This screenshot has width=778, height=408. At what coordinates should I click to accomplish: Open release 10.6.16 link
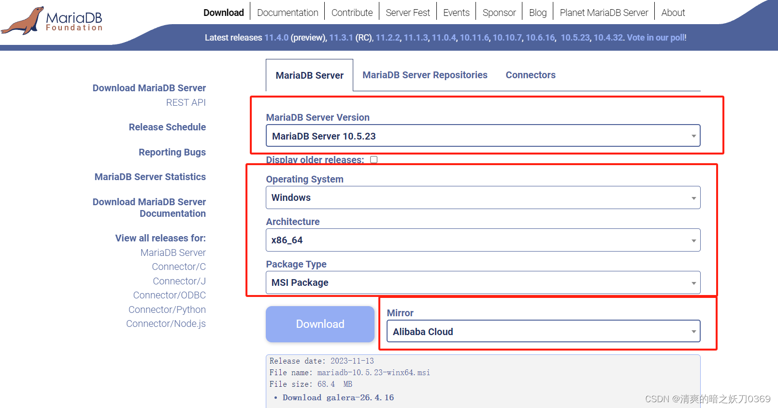coord(540,38)
